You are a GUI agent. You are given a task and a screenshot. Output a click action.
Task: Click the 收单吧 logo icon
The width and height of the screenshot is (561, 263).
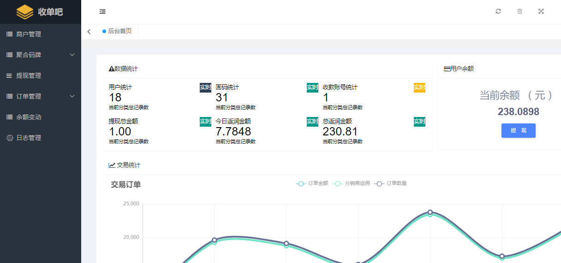click(x=25, y=12)
